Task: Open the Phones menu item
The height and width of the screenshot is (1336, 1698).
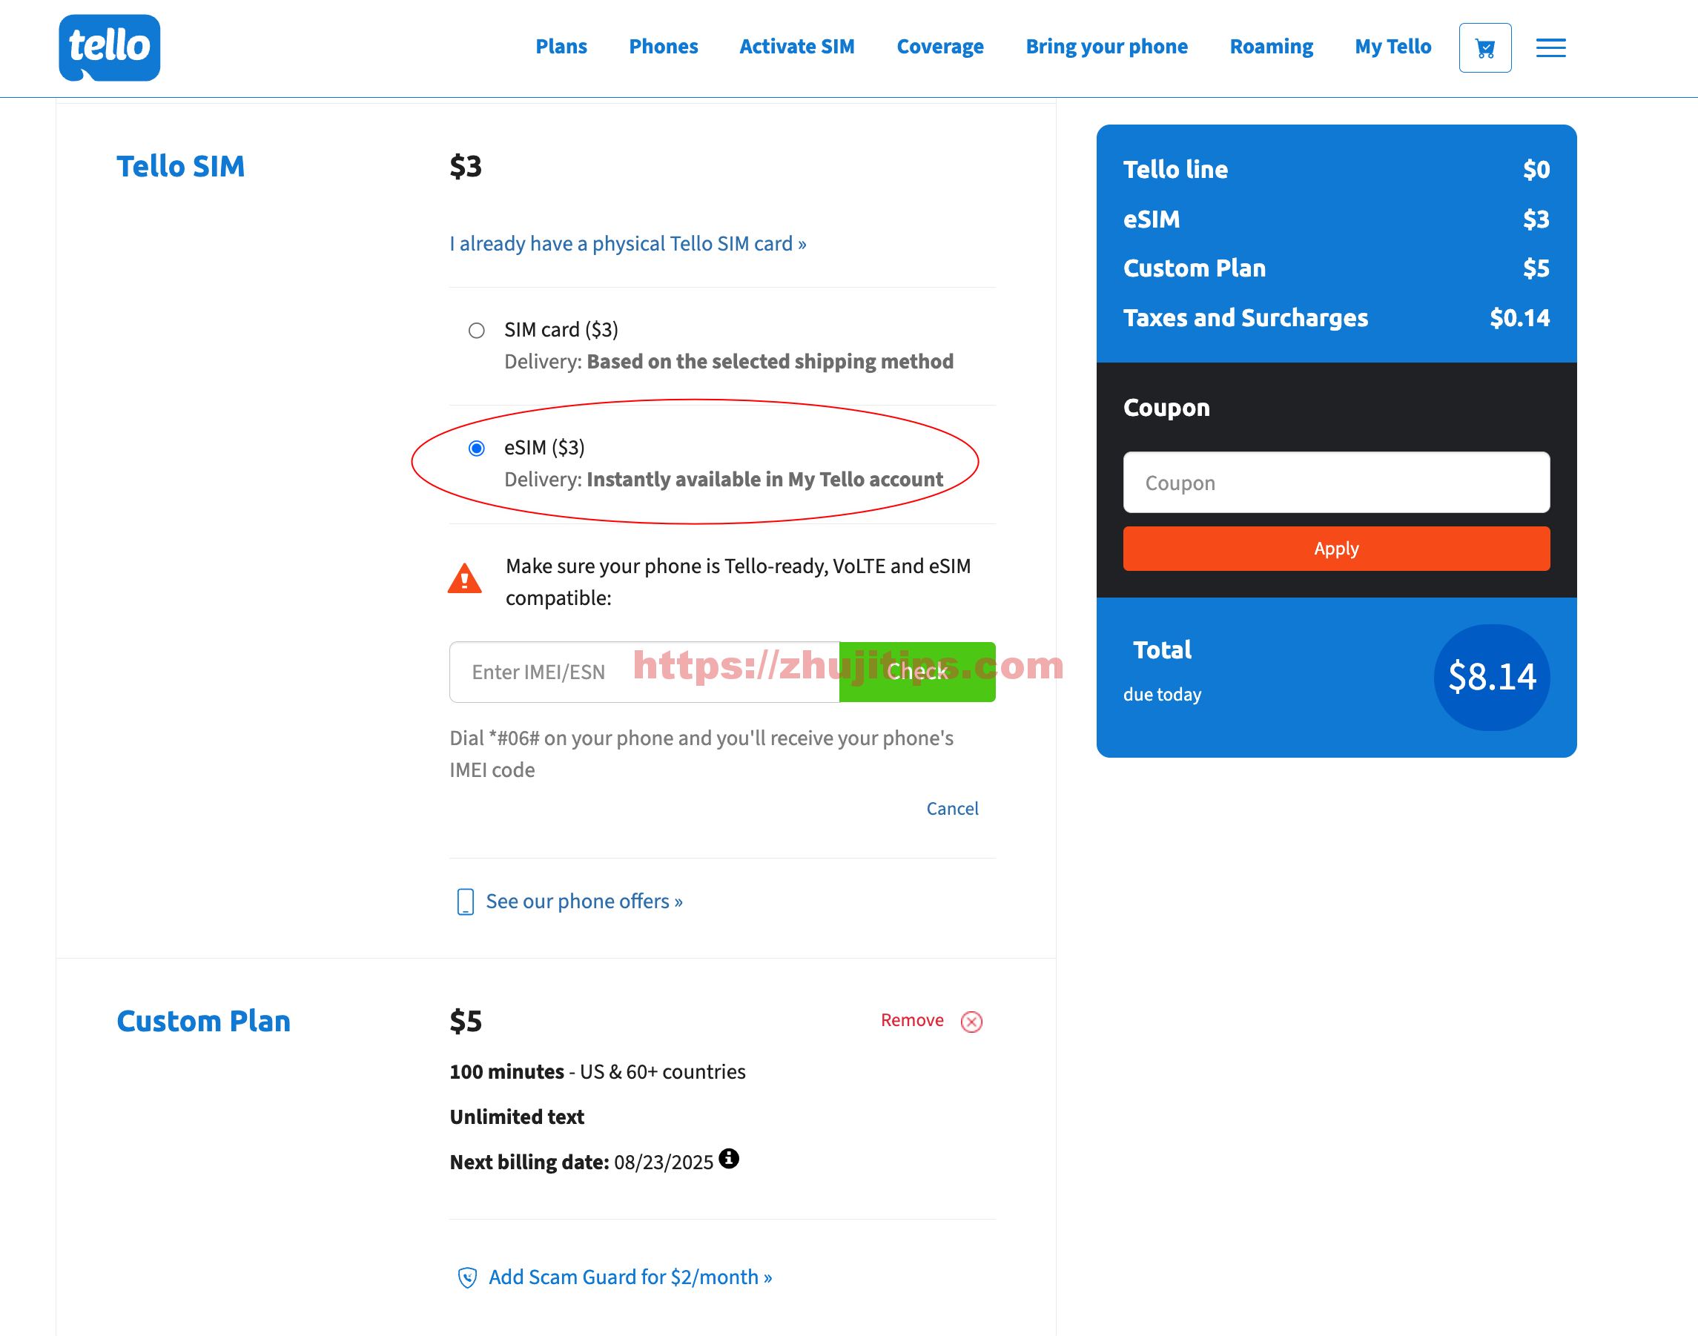Action: tap(663, 47)
